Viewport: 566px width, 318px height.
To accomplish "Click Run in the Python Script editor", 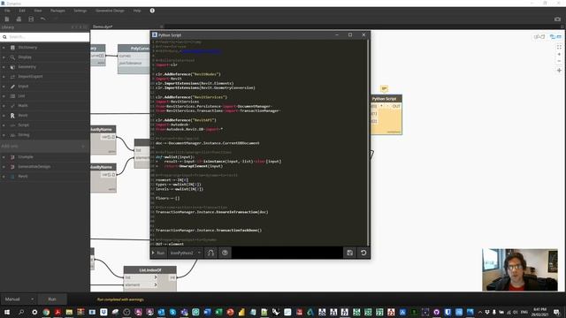I will pyautogui.click(x=158, y=253).
